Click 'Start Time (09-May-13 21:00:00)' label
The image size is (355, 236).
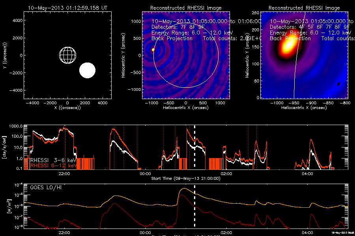[186, 179]
